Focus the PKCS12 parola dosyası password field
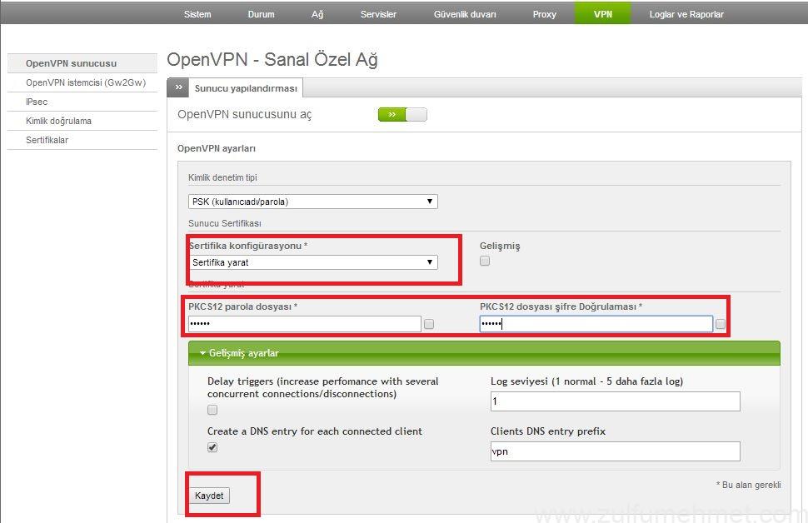This screenshot has height=523, width=808. (x=305, y=324)
